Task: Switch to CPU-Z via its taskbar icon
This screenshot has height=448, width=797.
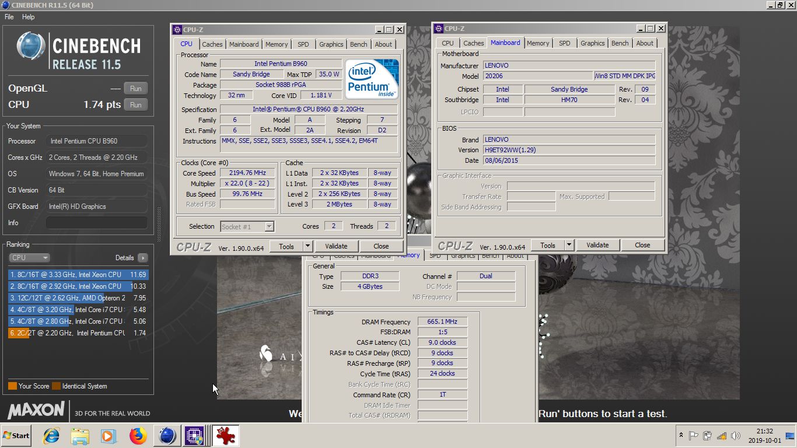Action: pyautogui.click(x=194, y=436)
